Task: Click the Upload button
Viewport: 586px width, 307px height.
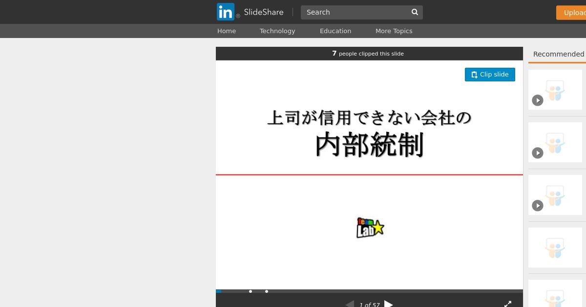Action: pyautogui.click(x=571, y=13)
